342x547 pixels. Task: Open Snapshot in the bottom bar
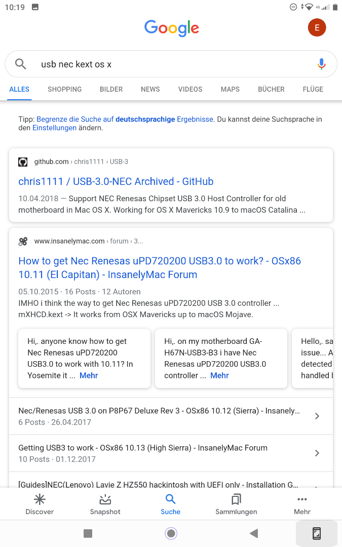coord(105,500)
